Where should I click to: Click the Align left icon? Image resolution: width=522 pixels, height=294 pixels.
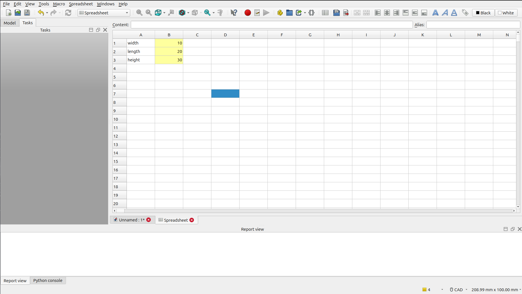[x=377, y=13]
